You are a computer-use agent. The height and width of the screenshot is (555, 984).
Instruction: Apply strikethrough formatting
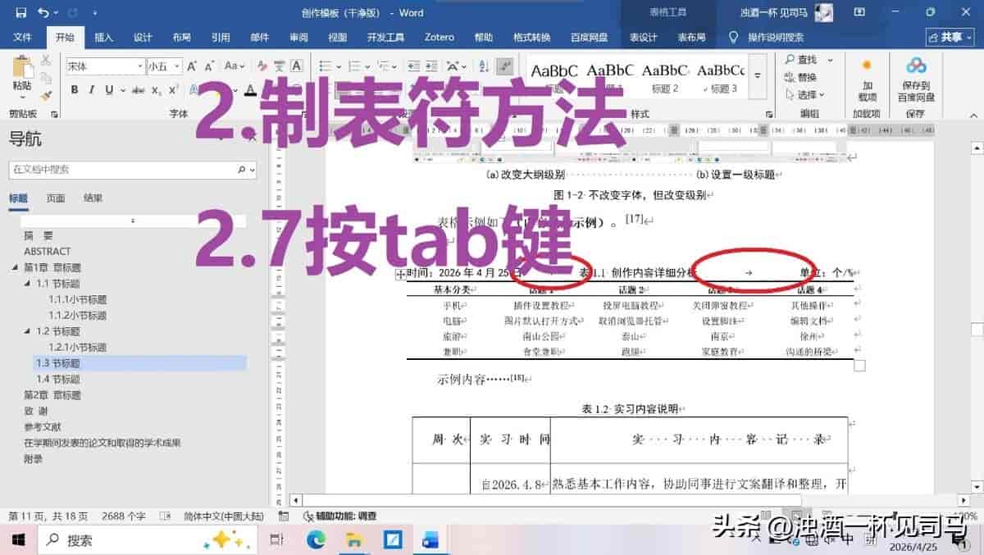click(137, 90)
